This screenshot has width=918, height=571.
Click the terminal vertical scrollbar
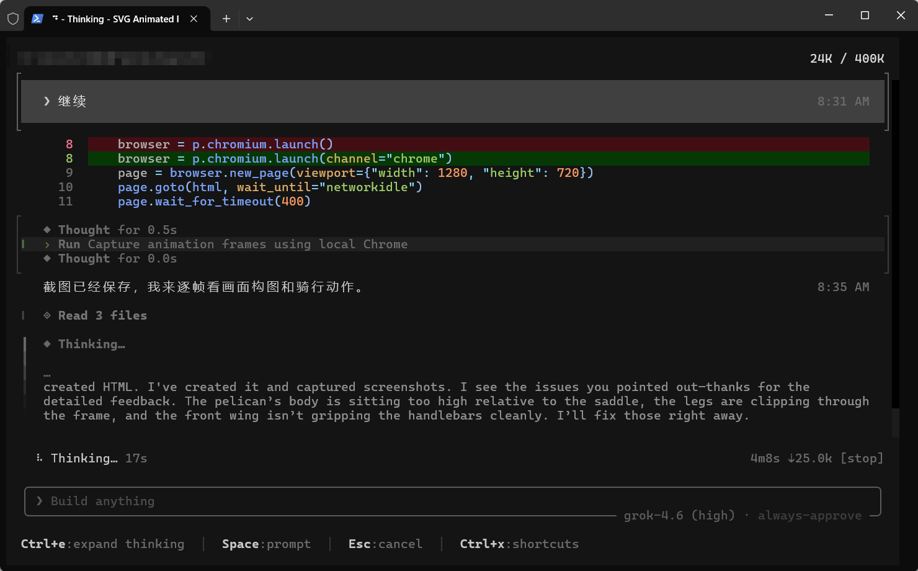[895, 422]
